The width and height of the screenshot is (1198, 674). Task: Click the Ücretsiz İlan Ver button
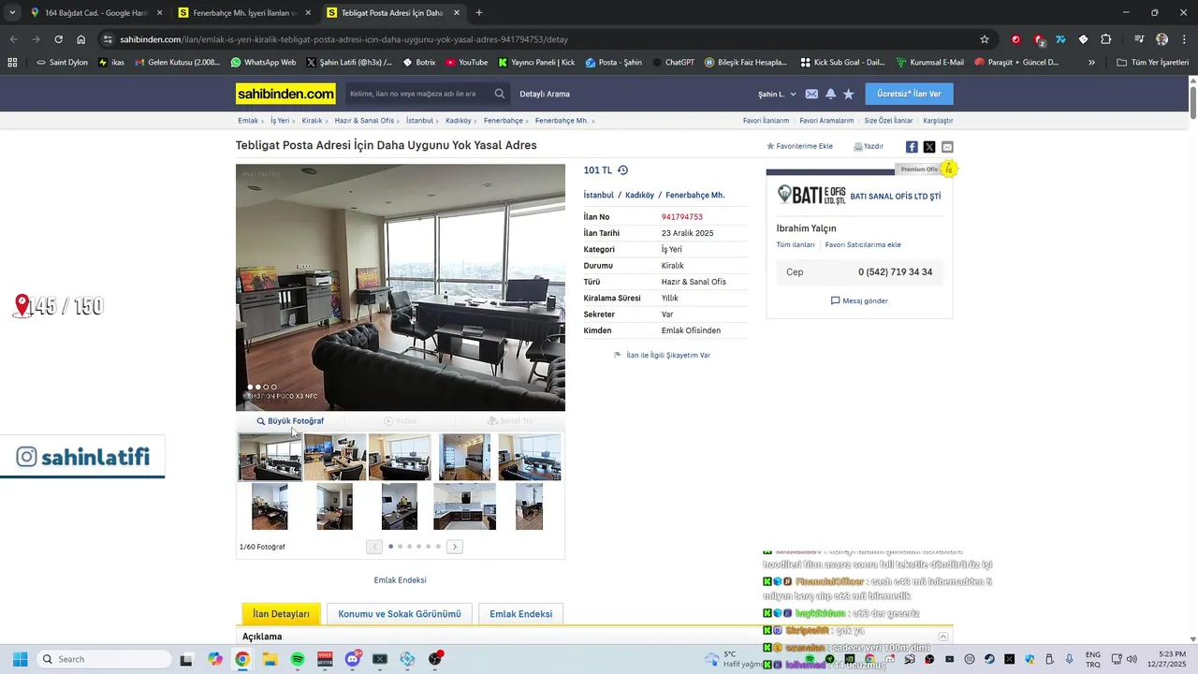[x=909, y=94]
